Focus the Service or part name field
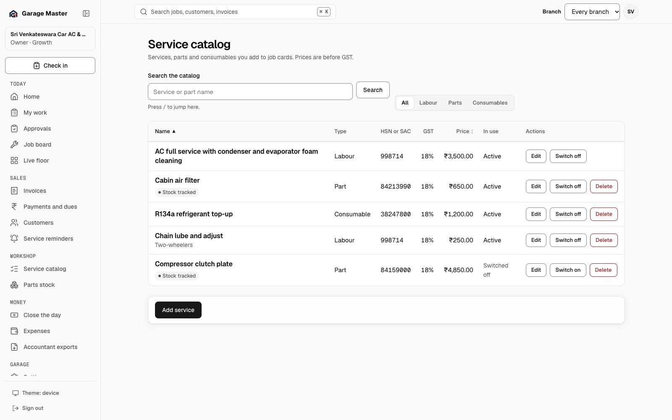The width and height of the screenshot is (672, 420). point(250,92)
